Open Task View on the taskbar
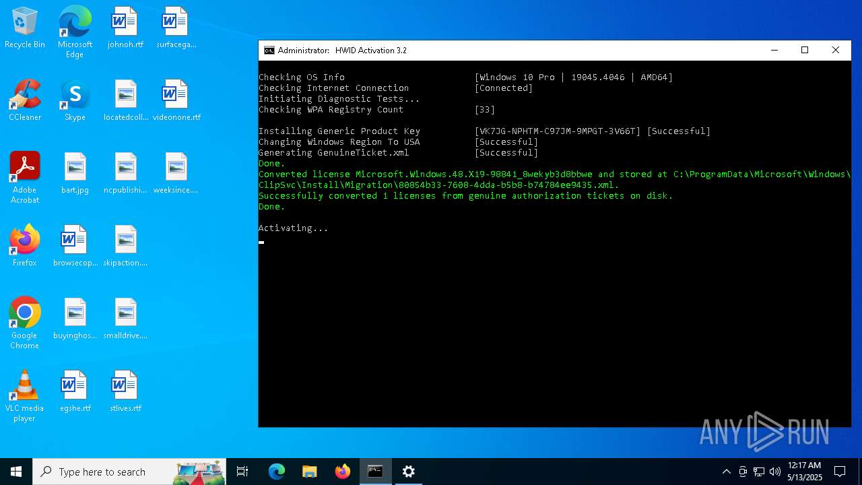The image size is (862, 485). pos(242,472)
